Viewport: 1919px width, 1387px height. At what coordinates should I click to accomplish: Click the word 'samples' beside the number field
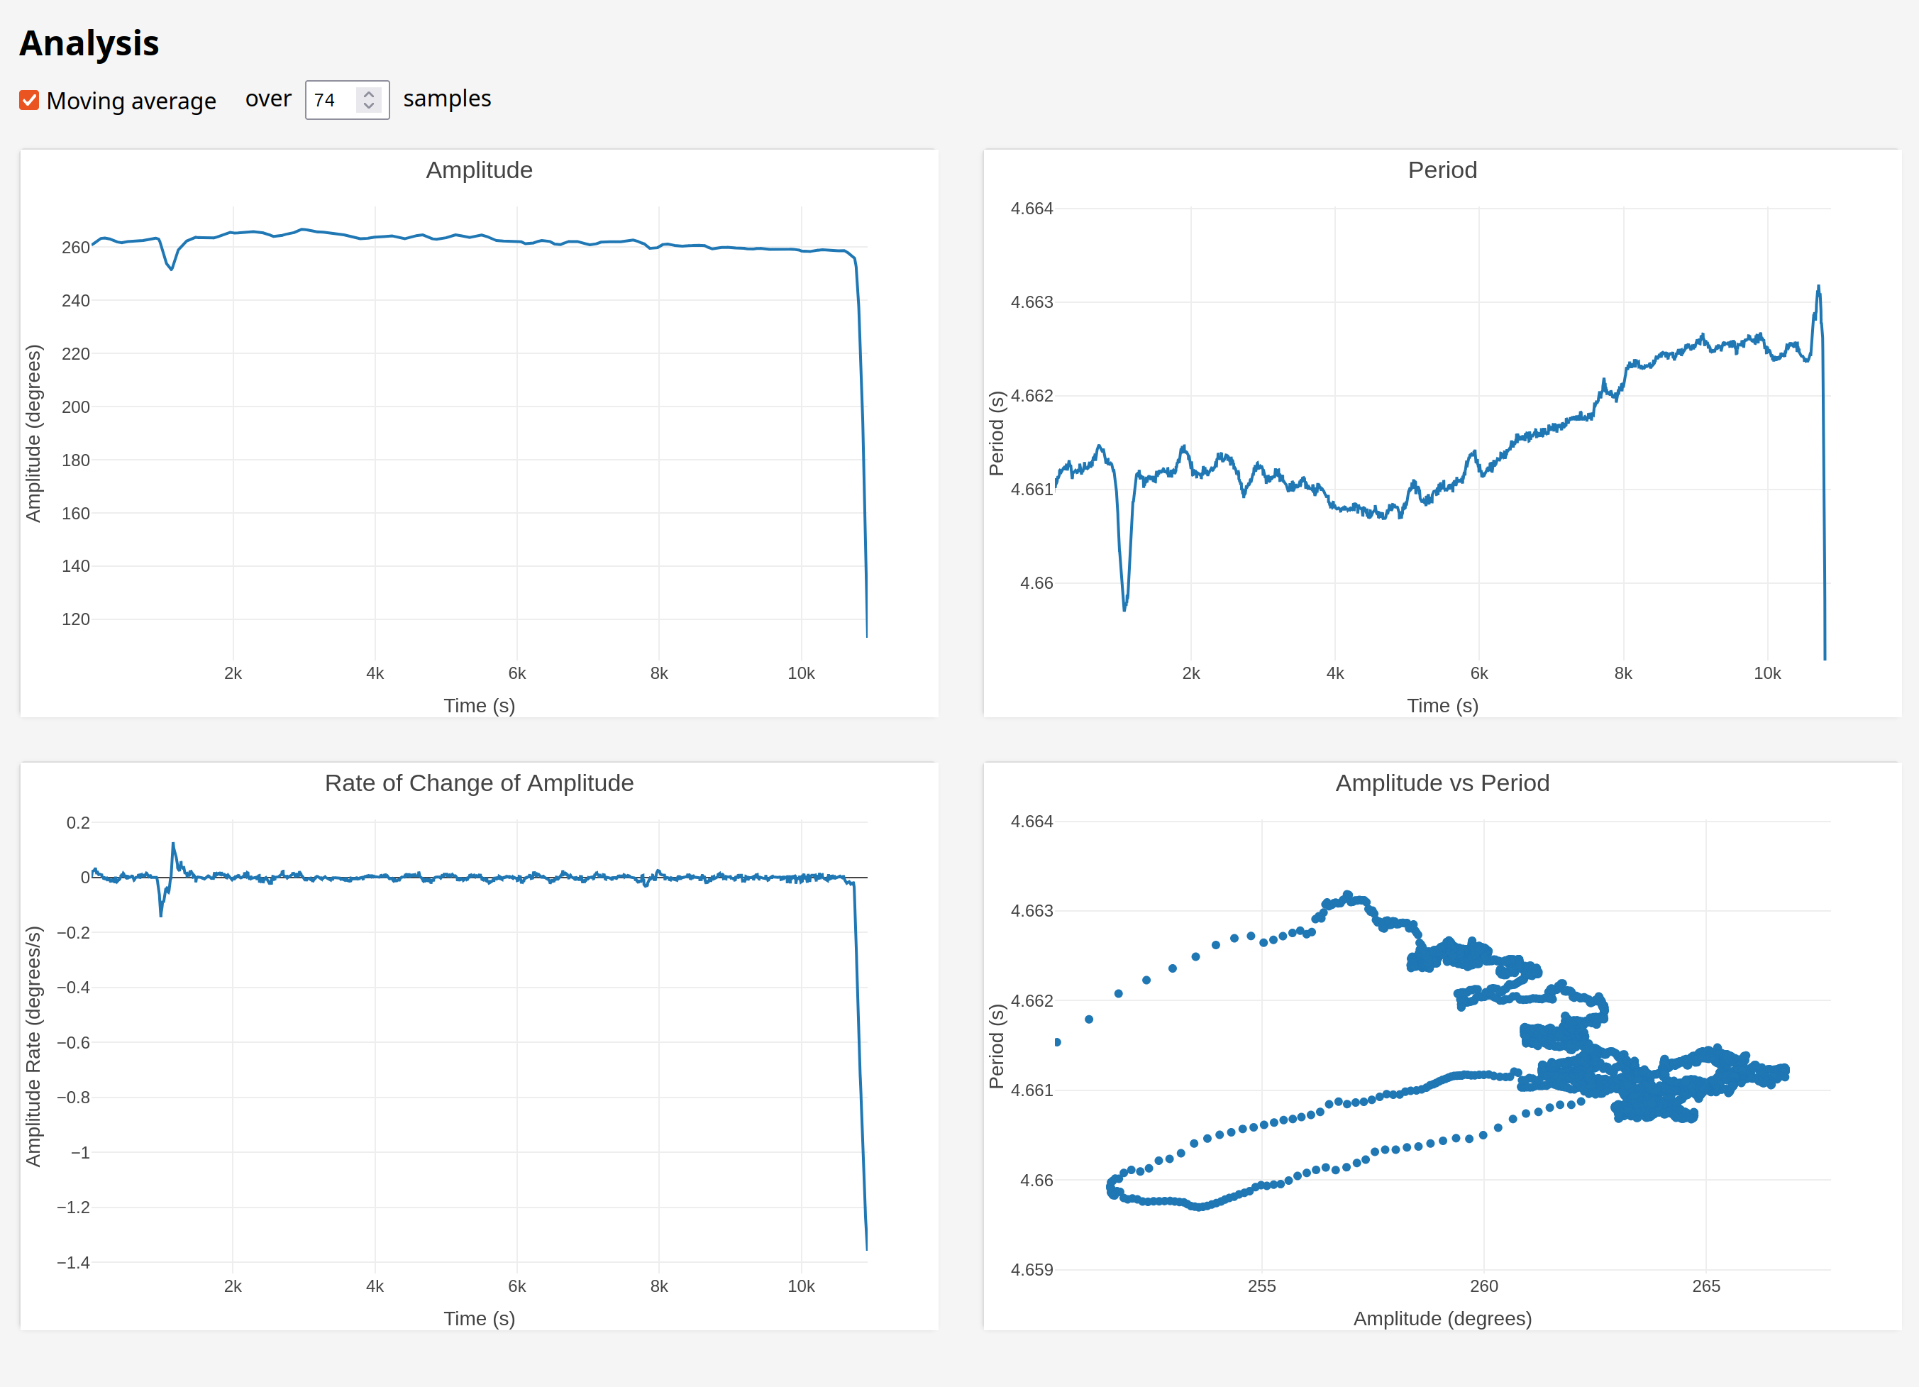447,99
